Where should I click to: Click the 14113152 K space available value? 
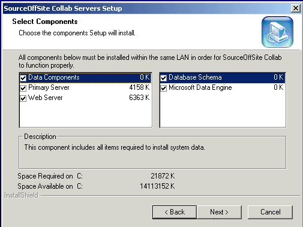click(157, 186)
